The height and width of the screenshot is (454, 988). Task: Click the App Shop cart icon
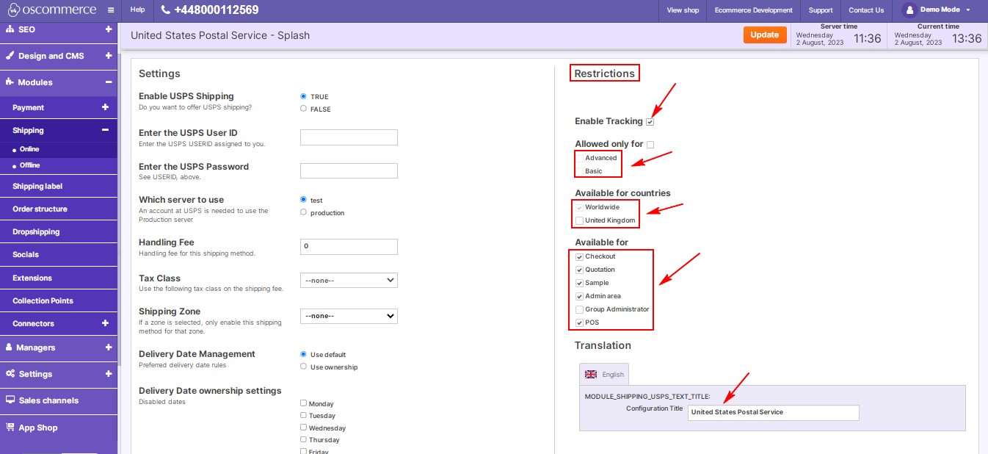(x=10, y=427)
